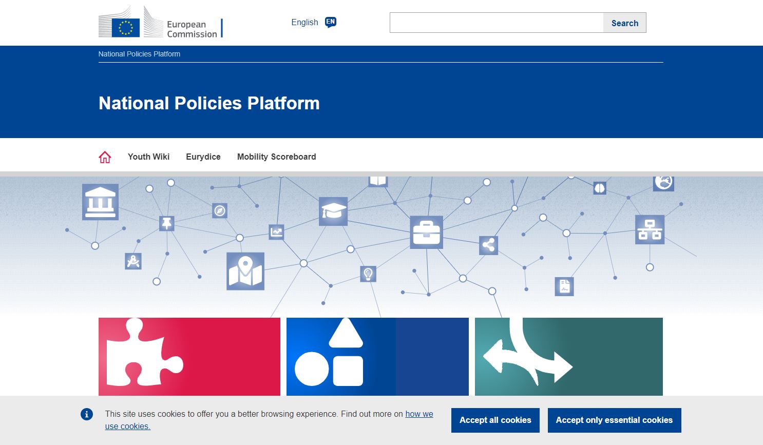Click the share network icon
Viewport: 763px width, 445px height.
[488, 245]
